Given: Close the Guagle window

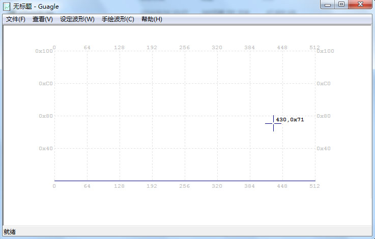Looking at the screenshot, I should point(360,5).
